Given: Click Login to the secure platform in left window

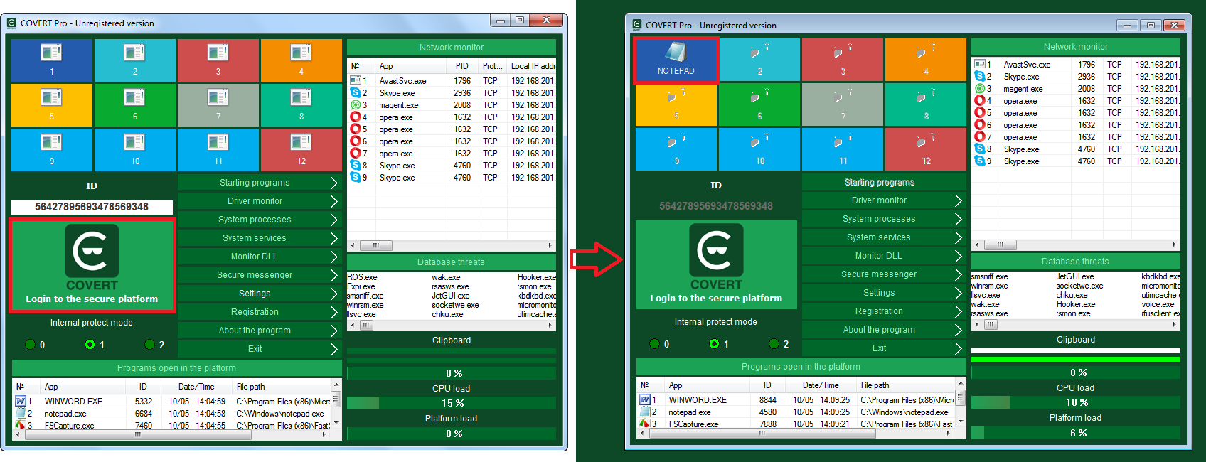Looking at the screenshot, I should tap(92, 266).
